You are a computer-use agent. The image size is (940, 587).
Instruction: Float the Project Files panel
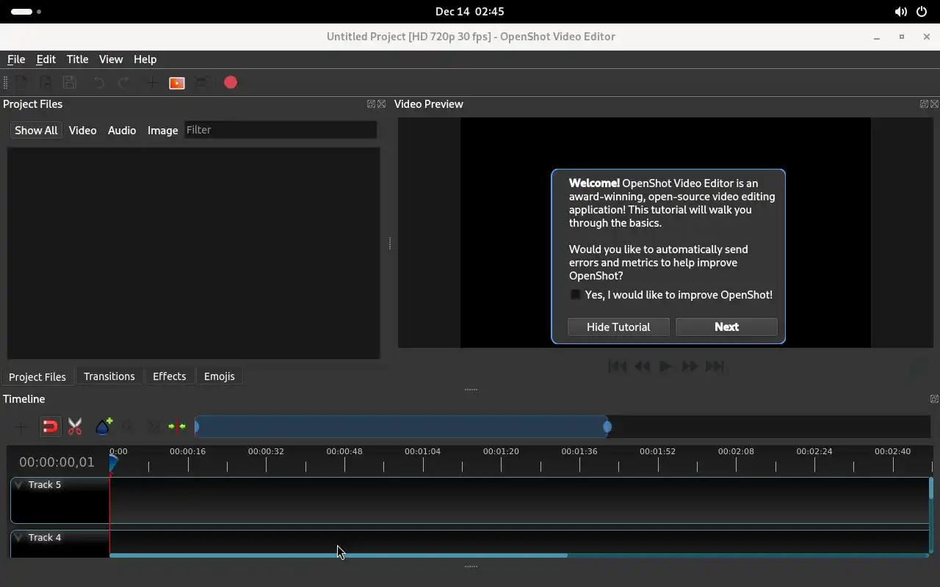click(x=371, y=104)
